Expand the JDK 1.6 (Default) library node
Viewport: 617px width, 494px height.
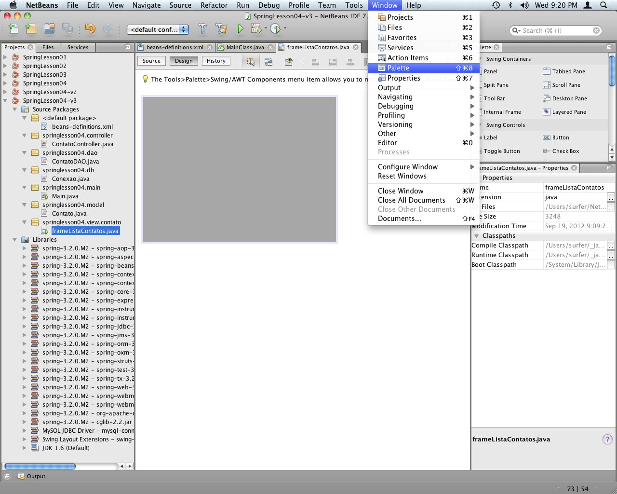click(x=25, y=448)
